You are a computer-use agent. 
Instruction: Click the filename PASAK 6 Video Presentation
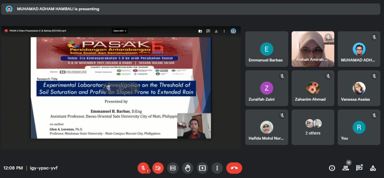[x=38, y=31]
